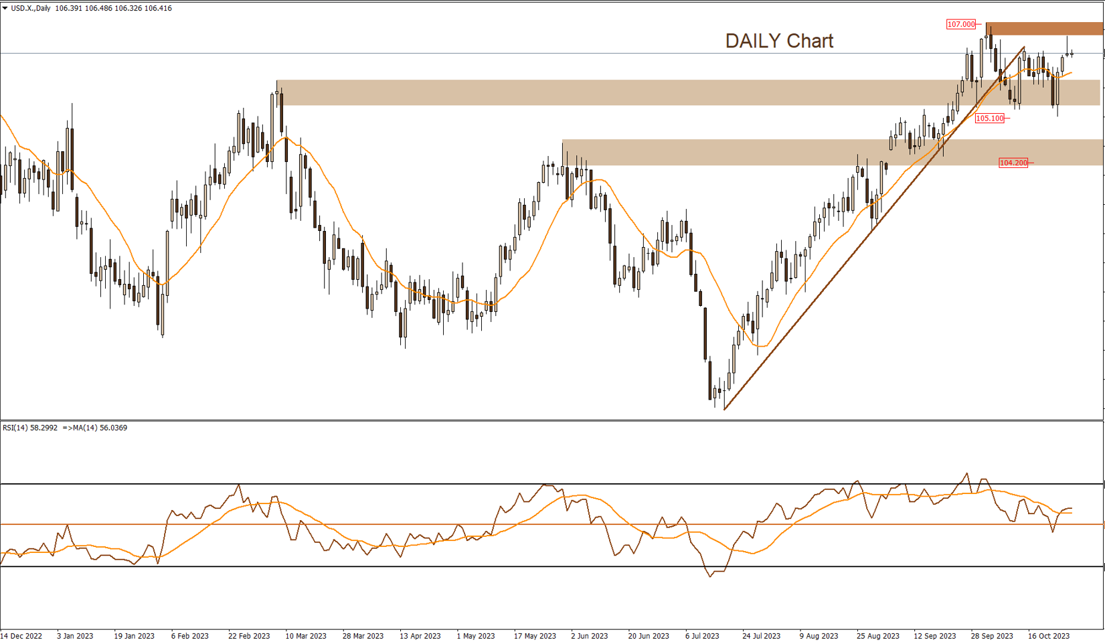1105x642 pixels.
Task: Click the 19 Jan 2023 date label
Action: 134,636
